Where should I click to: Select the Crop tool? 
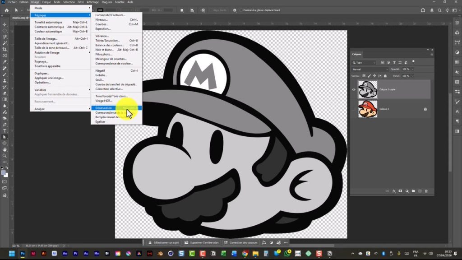(5, 49)
